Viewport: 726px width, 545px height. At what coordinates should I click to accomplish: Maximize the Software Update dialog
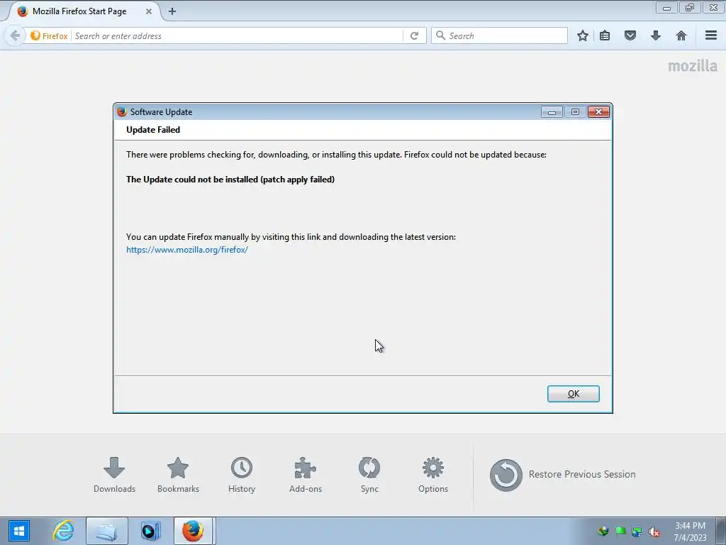click(x=575, y=111)
